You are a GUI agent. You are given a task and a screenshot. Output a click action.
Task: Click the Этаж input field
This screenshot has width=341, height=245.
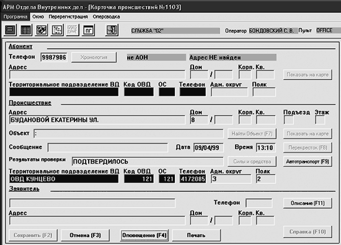320,120
